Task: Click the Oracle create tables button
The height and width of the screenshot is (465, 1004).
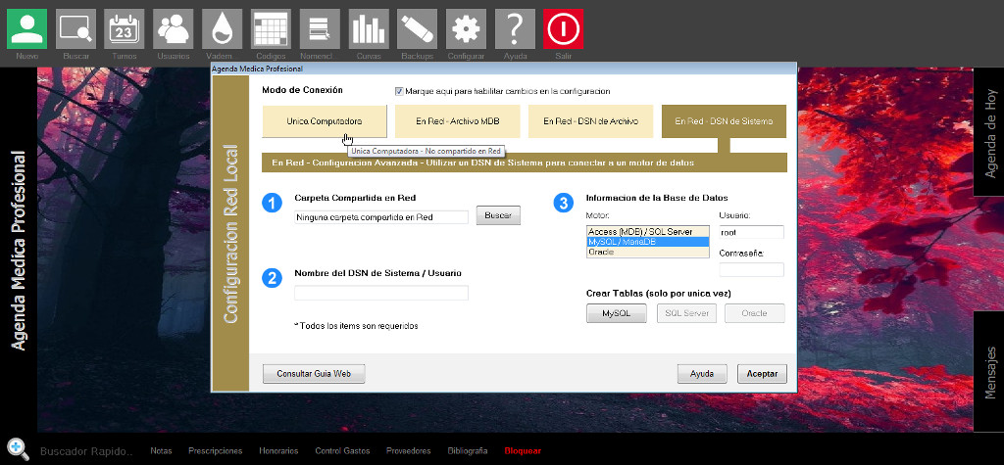Action: [754, 313]
